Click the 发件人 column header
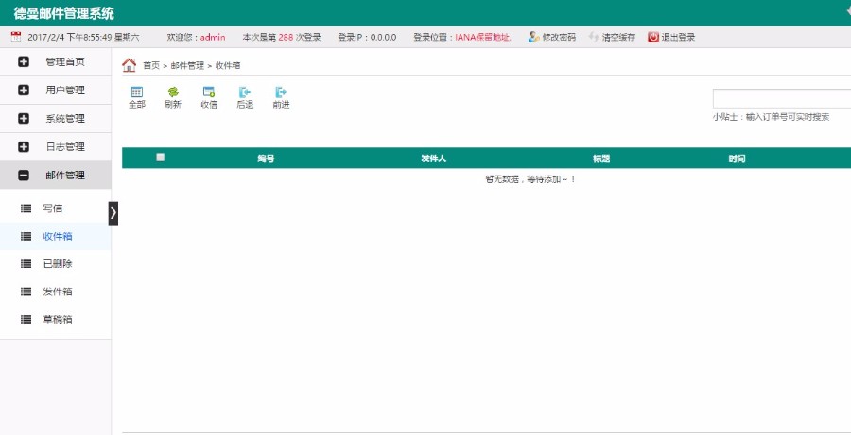 point(434,159)
